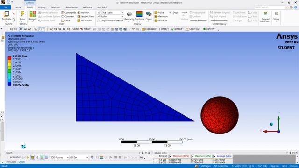Expand the Images dropdown
This screenshot has width=299, height=168.
coord(83,13)
